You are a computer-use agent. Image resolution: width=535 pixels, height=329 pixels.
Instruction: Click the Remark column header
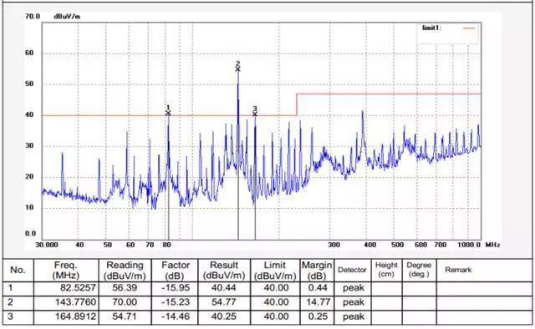tap(458, 270)
